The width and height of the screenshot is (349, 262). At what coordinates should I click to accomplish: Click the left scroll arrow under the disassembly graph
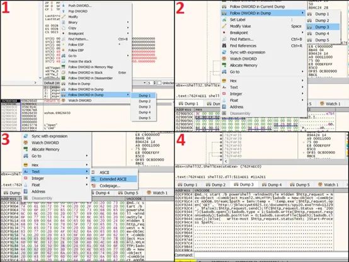226,161
